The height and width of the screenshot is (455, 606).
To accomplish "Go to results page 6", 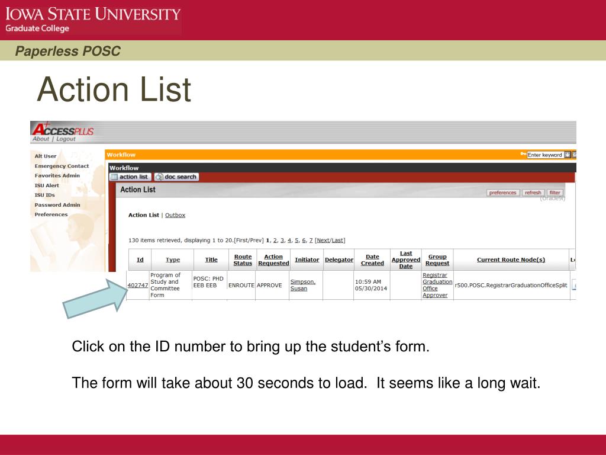I will click(304, 241).
